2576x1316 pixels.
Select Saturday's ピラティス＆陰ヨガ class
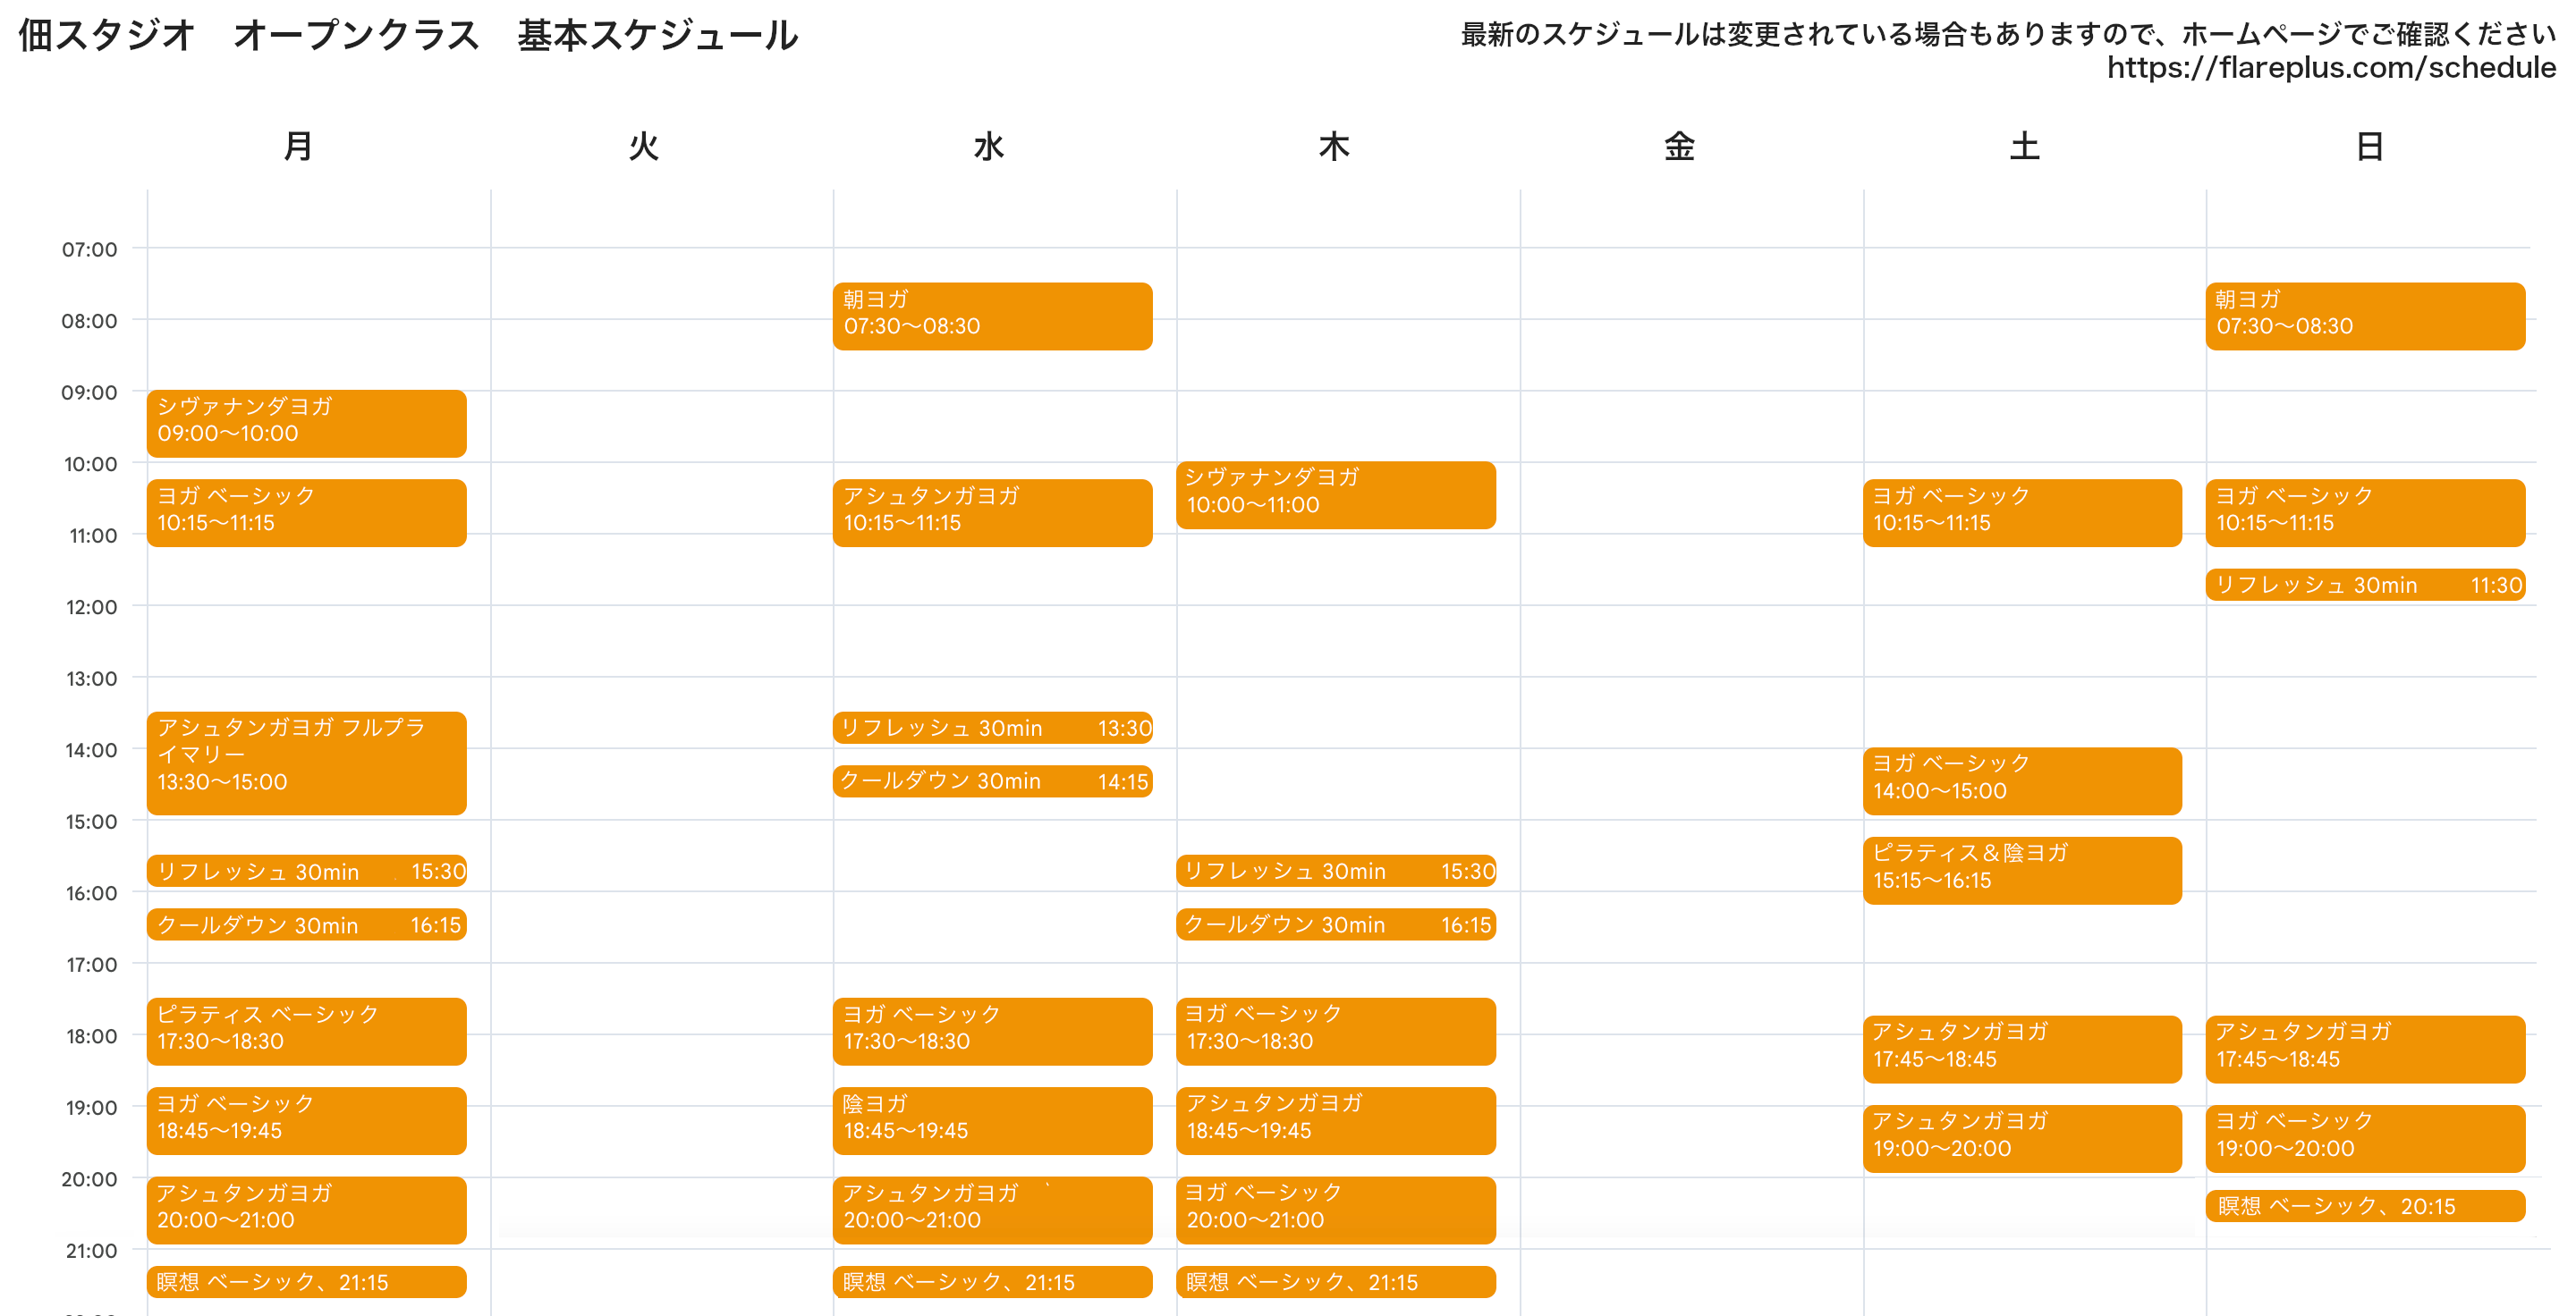[x=2021, y=869]
